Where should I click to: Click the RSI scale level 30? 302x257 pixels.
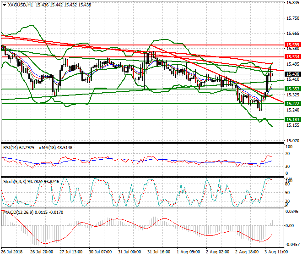click(x=287, y=167)
